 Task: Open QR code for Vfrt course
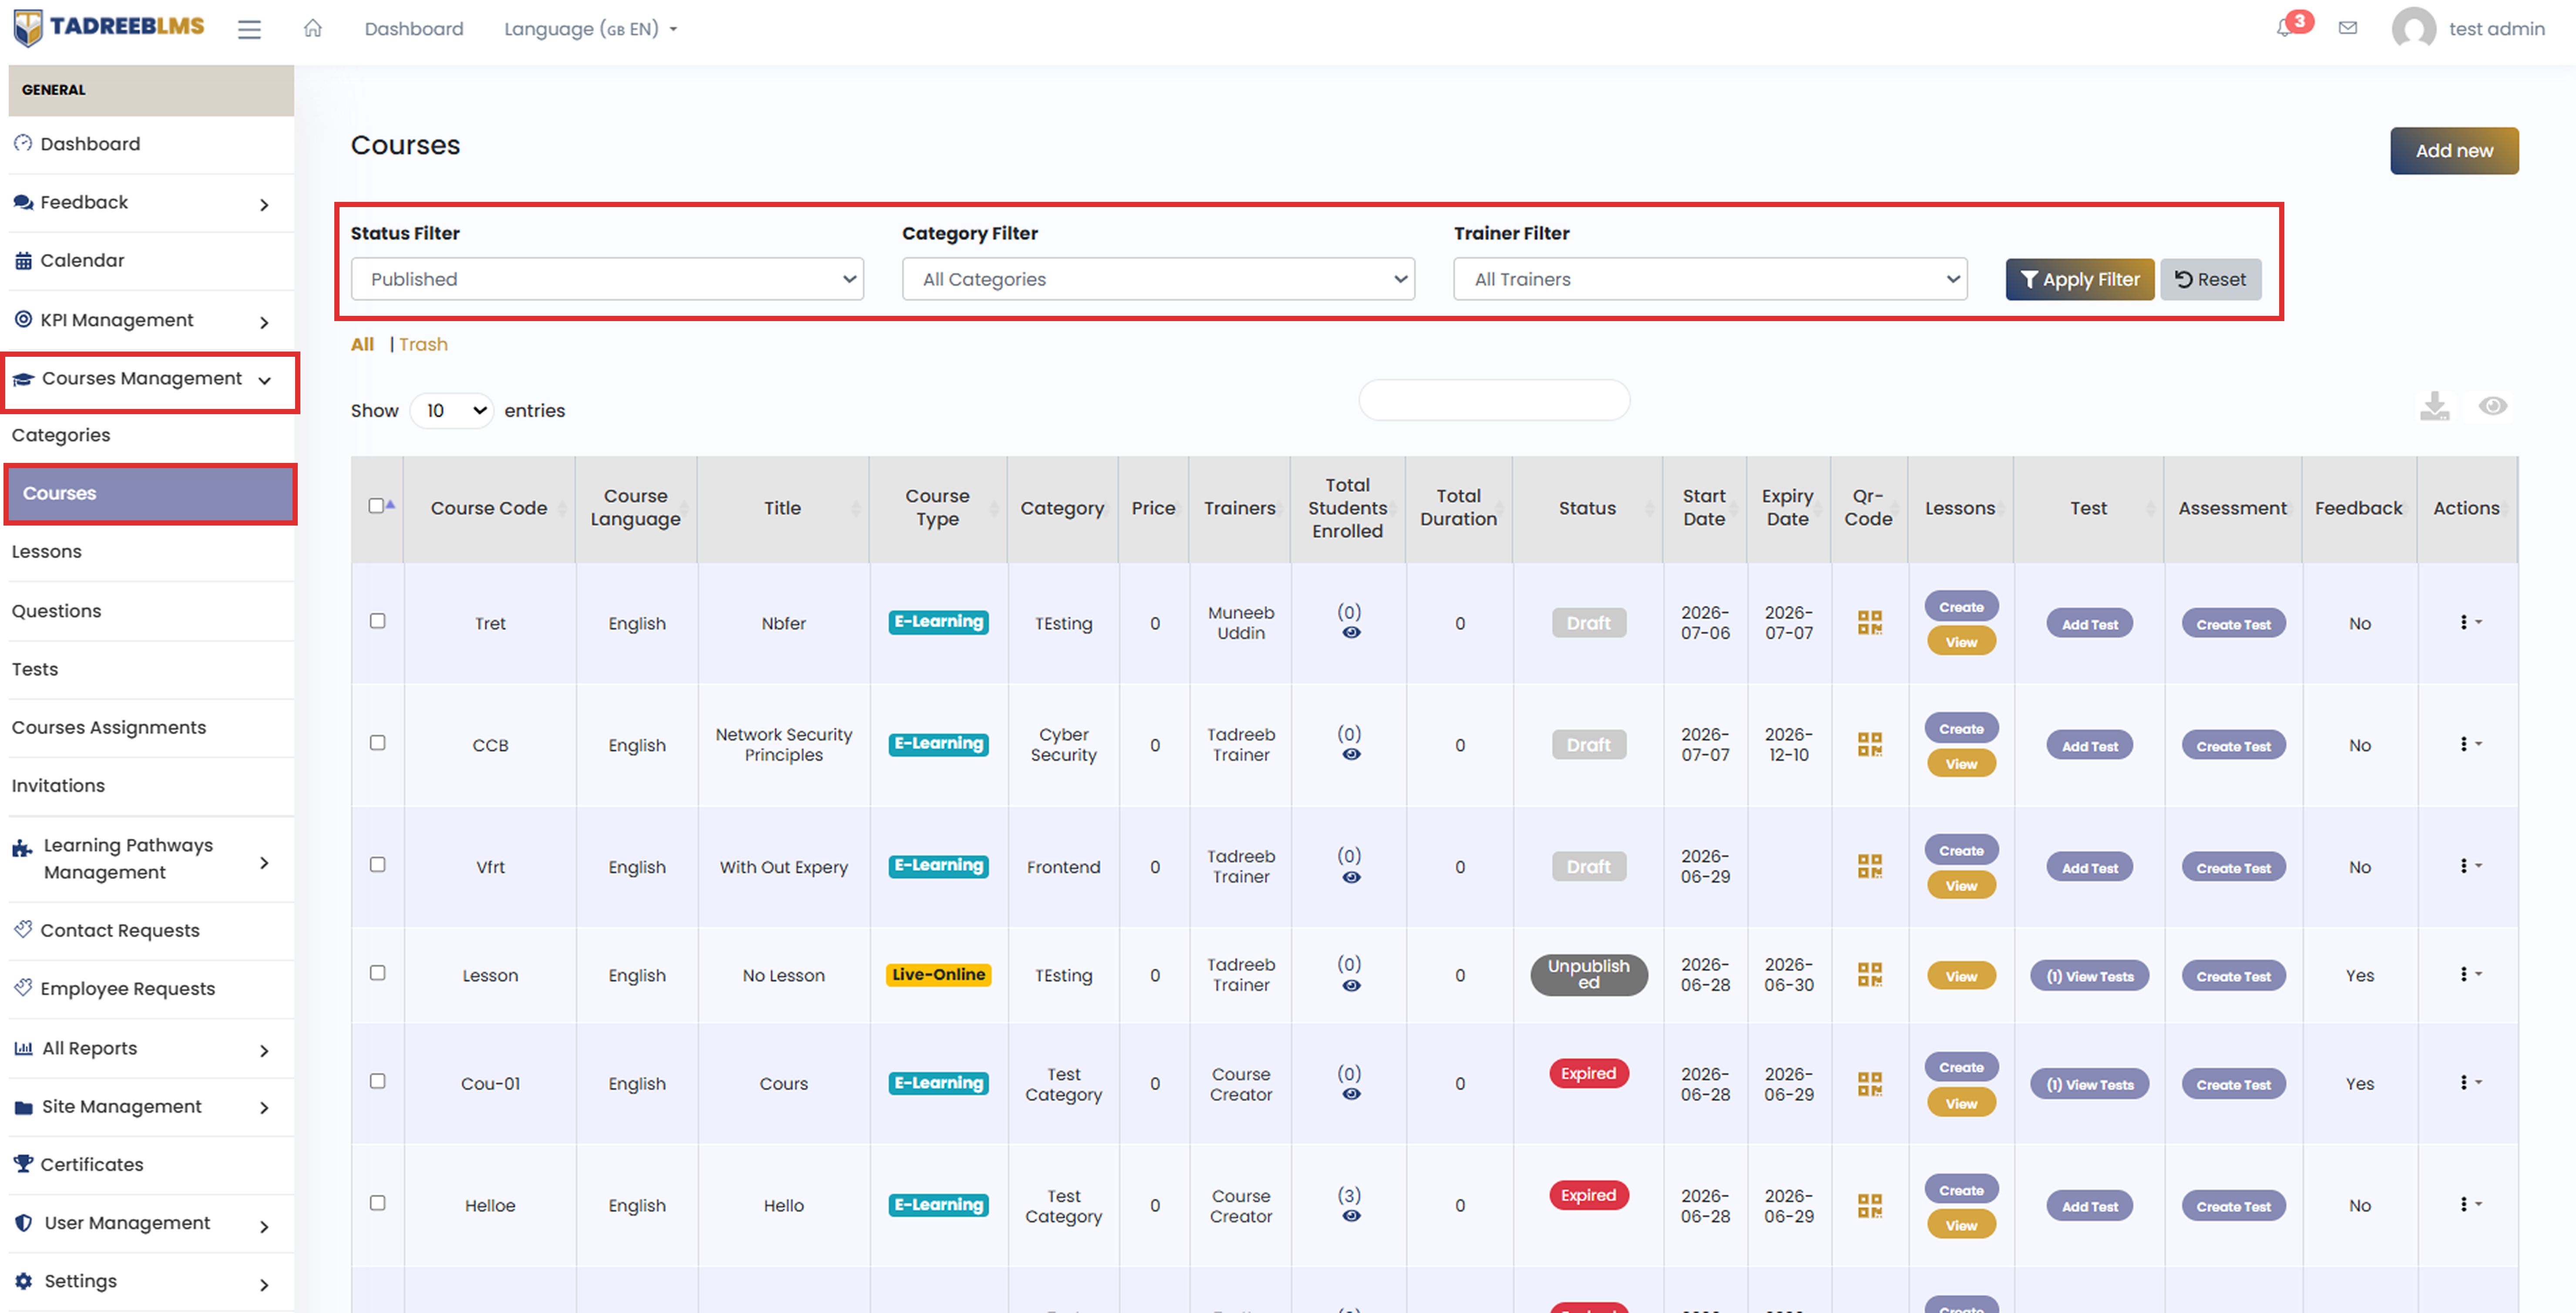pos(1869,866)
